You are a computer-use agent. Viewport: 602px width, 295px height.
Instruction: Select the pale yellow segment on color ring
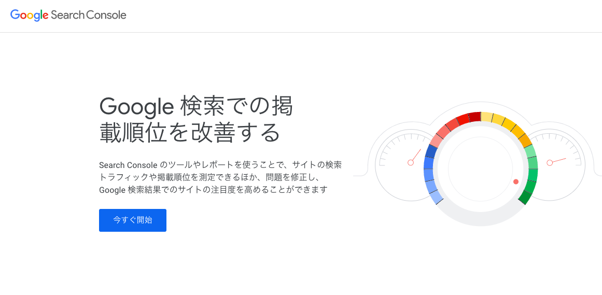(x=487, y=117)
